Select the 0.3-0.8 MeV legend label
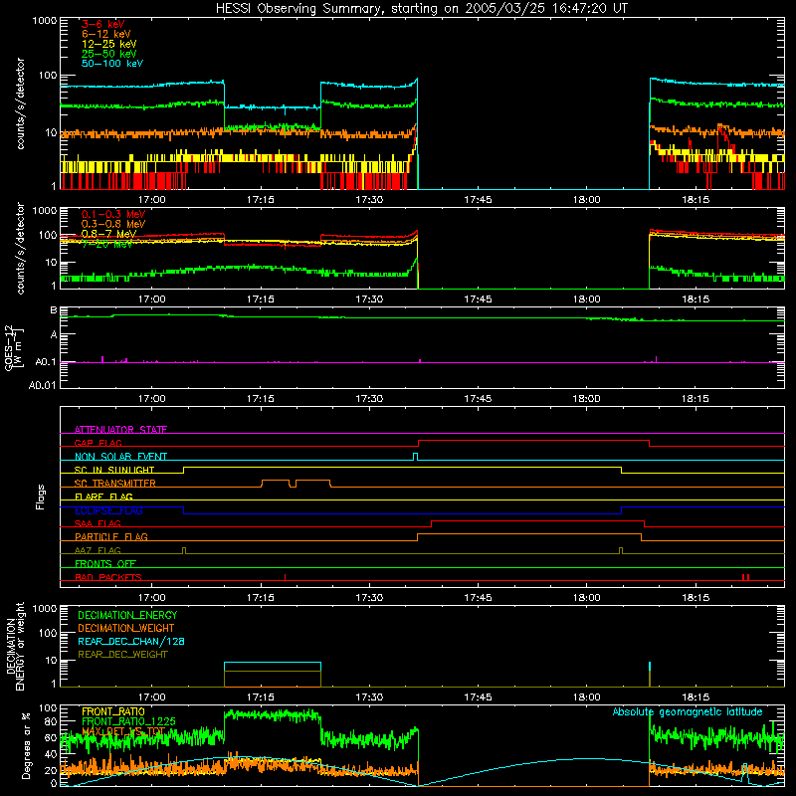 coord(113,224)
